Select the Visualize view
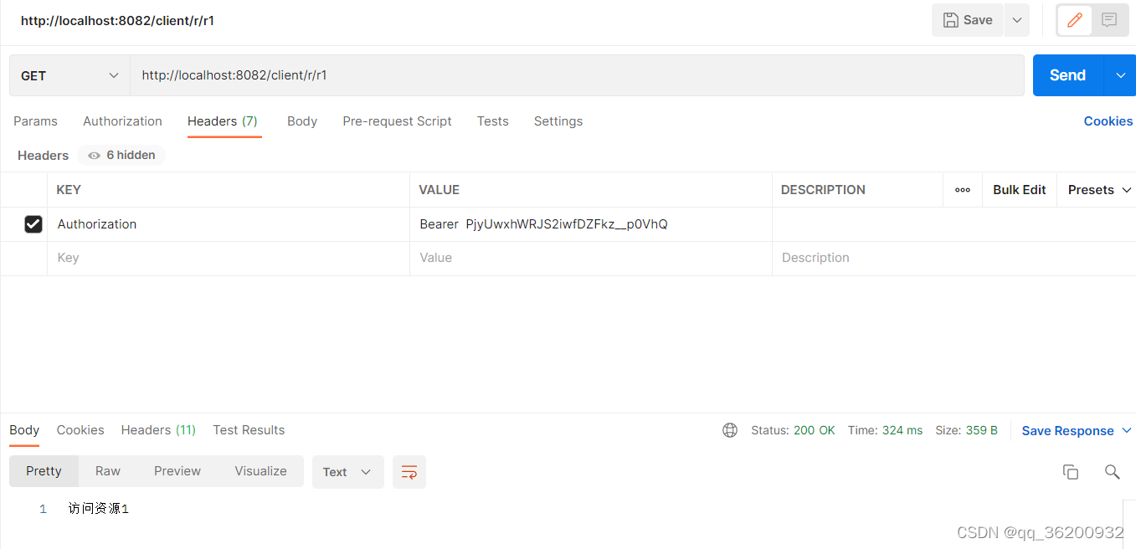 [x=260, y=471]
